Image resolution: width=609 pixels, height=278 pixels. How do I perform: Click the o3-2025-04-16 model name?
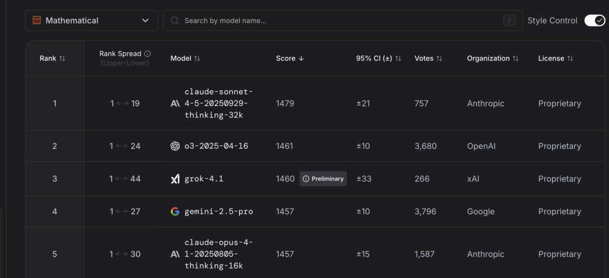tap(216, 146)
